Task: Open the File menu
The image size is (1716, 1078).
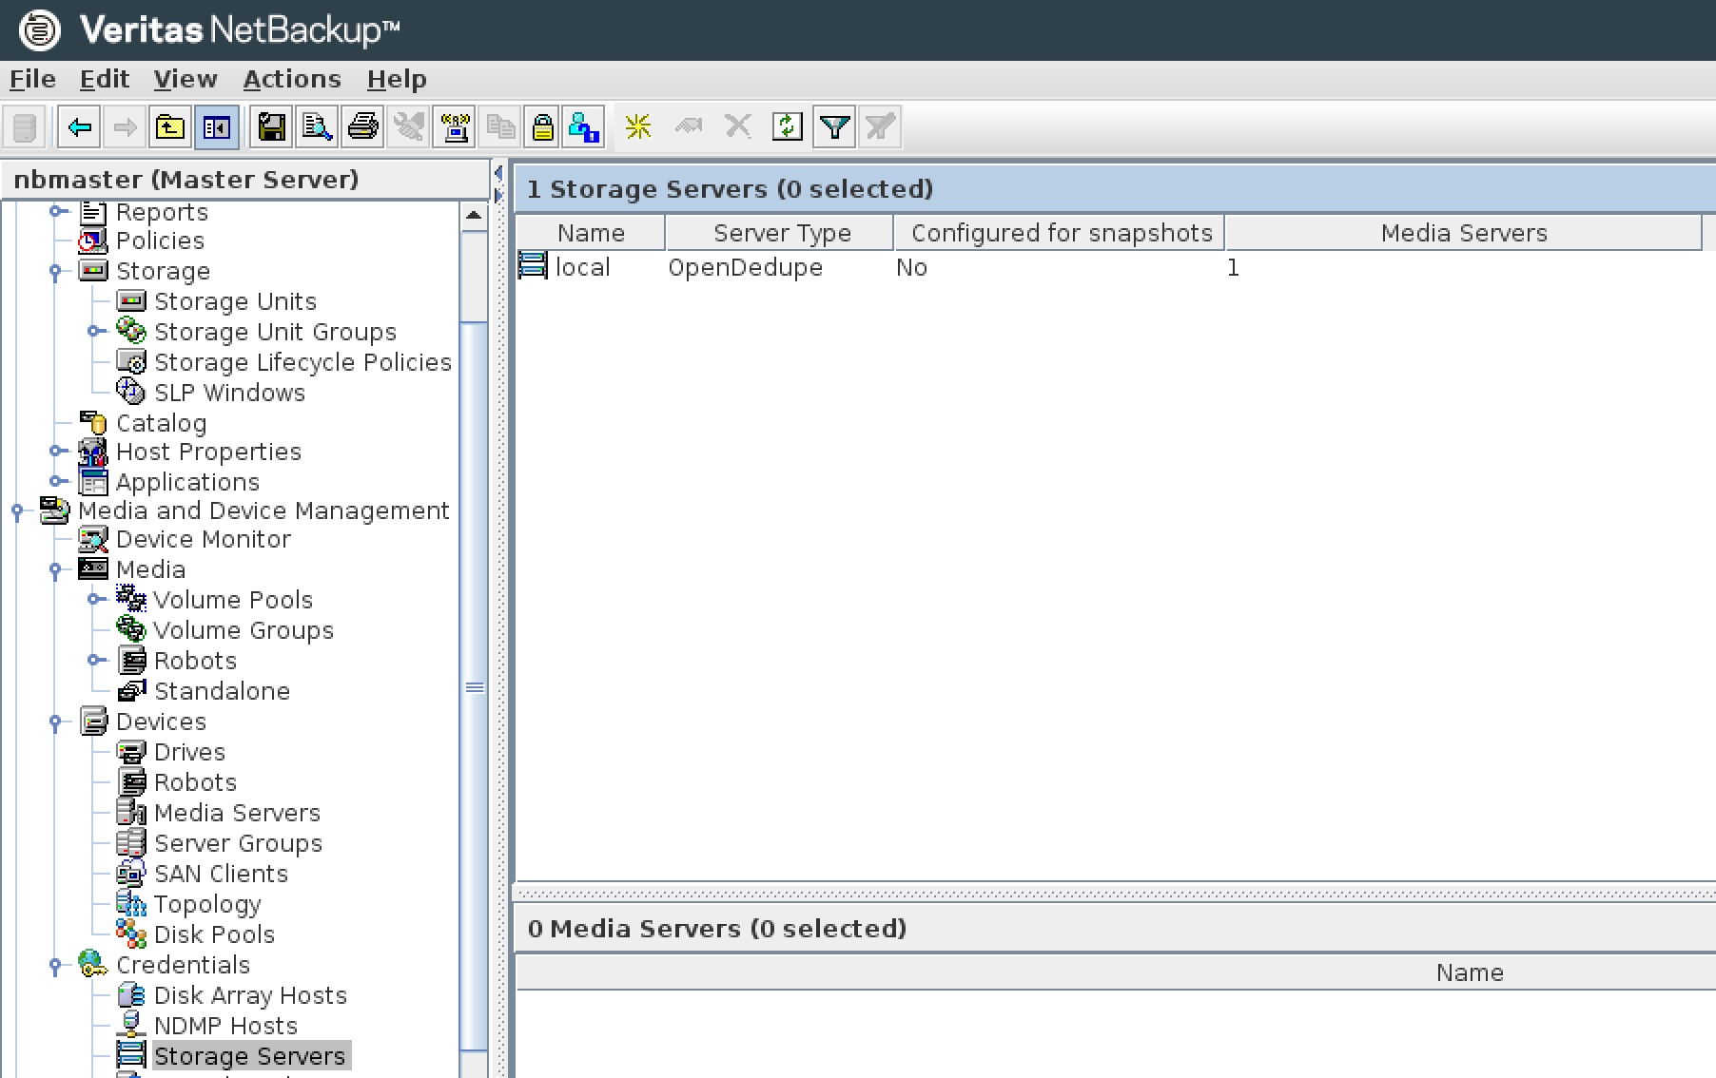Action: (x=32, y=79)
